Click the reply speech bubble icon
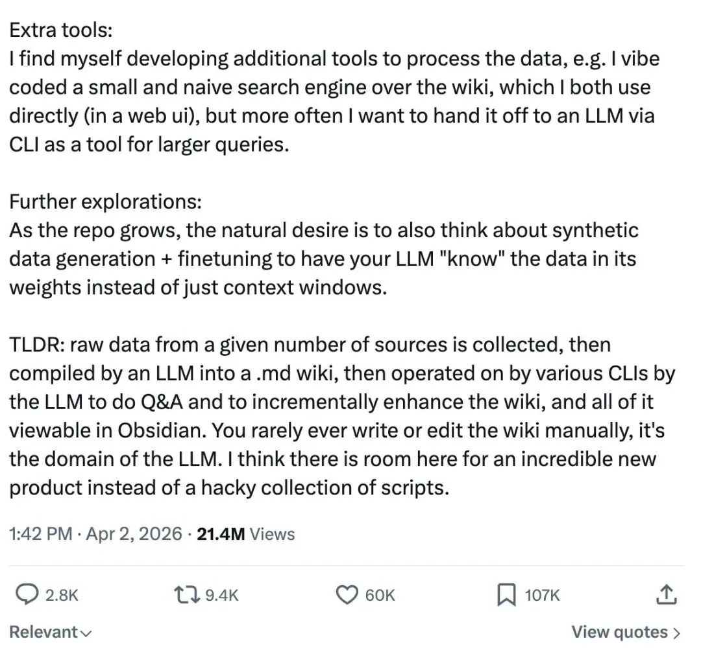 (27, 594)
